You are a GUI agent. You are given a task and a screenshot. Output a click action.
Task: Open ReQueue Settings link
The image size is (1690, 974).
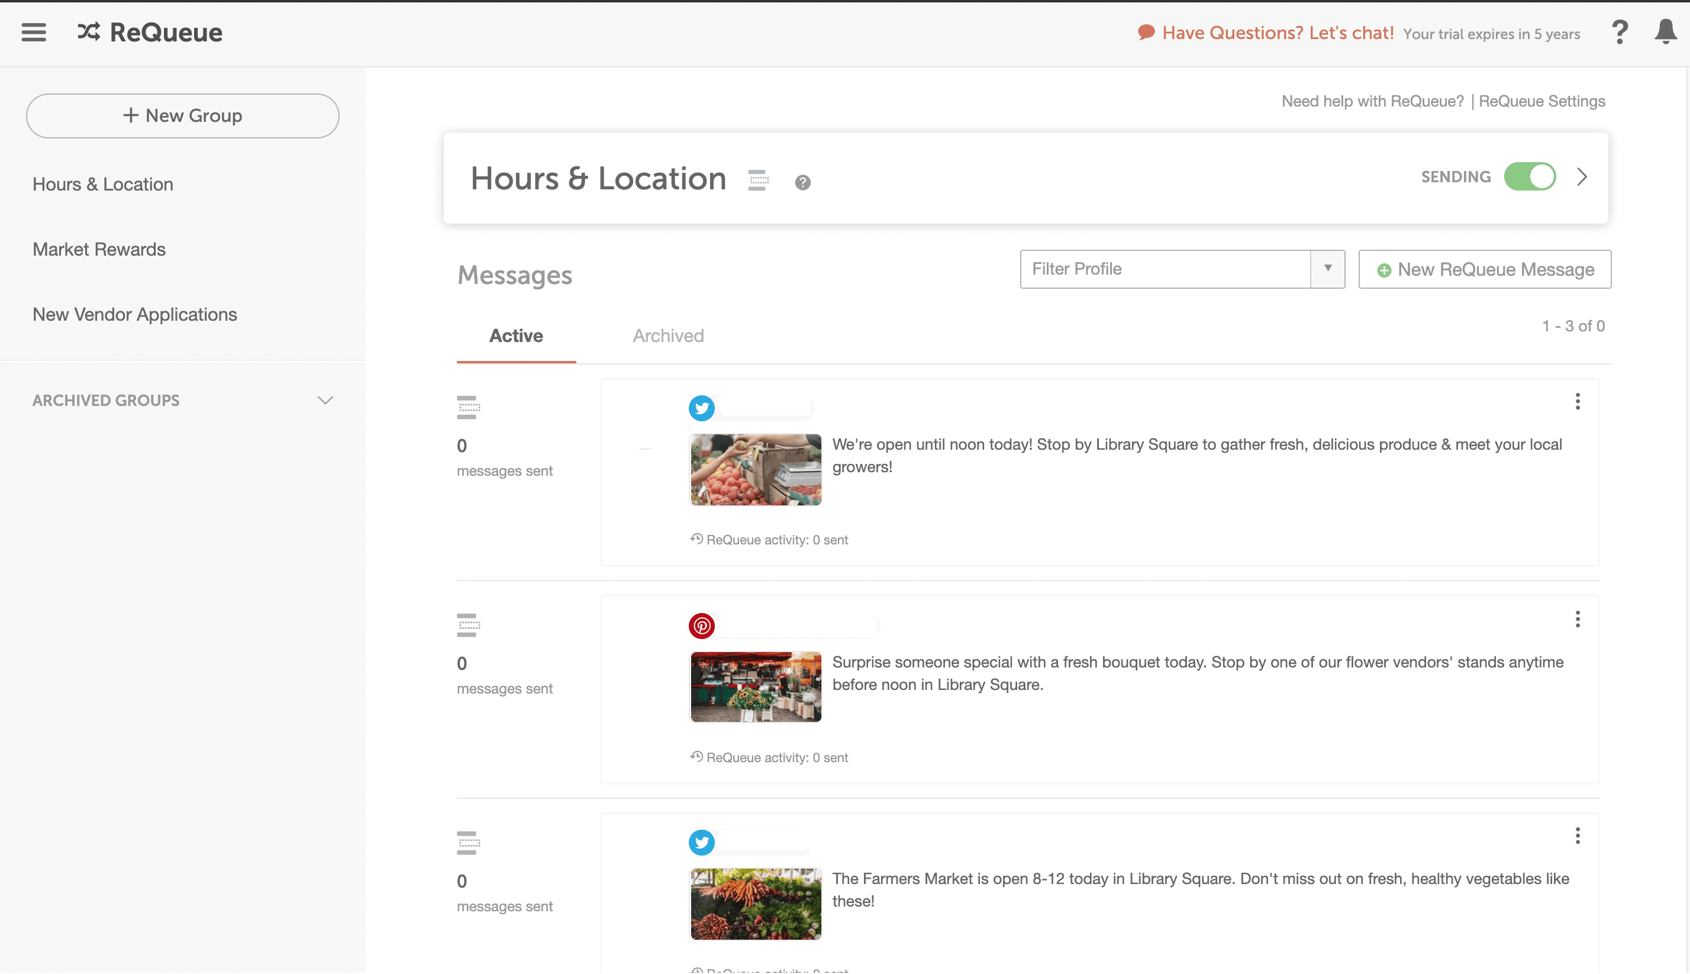click(x=1541, y=101)
